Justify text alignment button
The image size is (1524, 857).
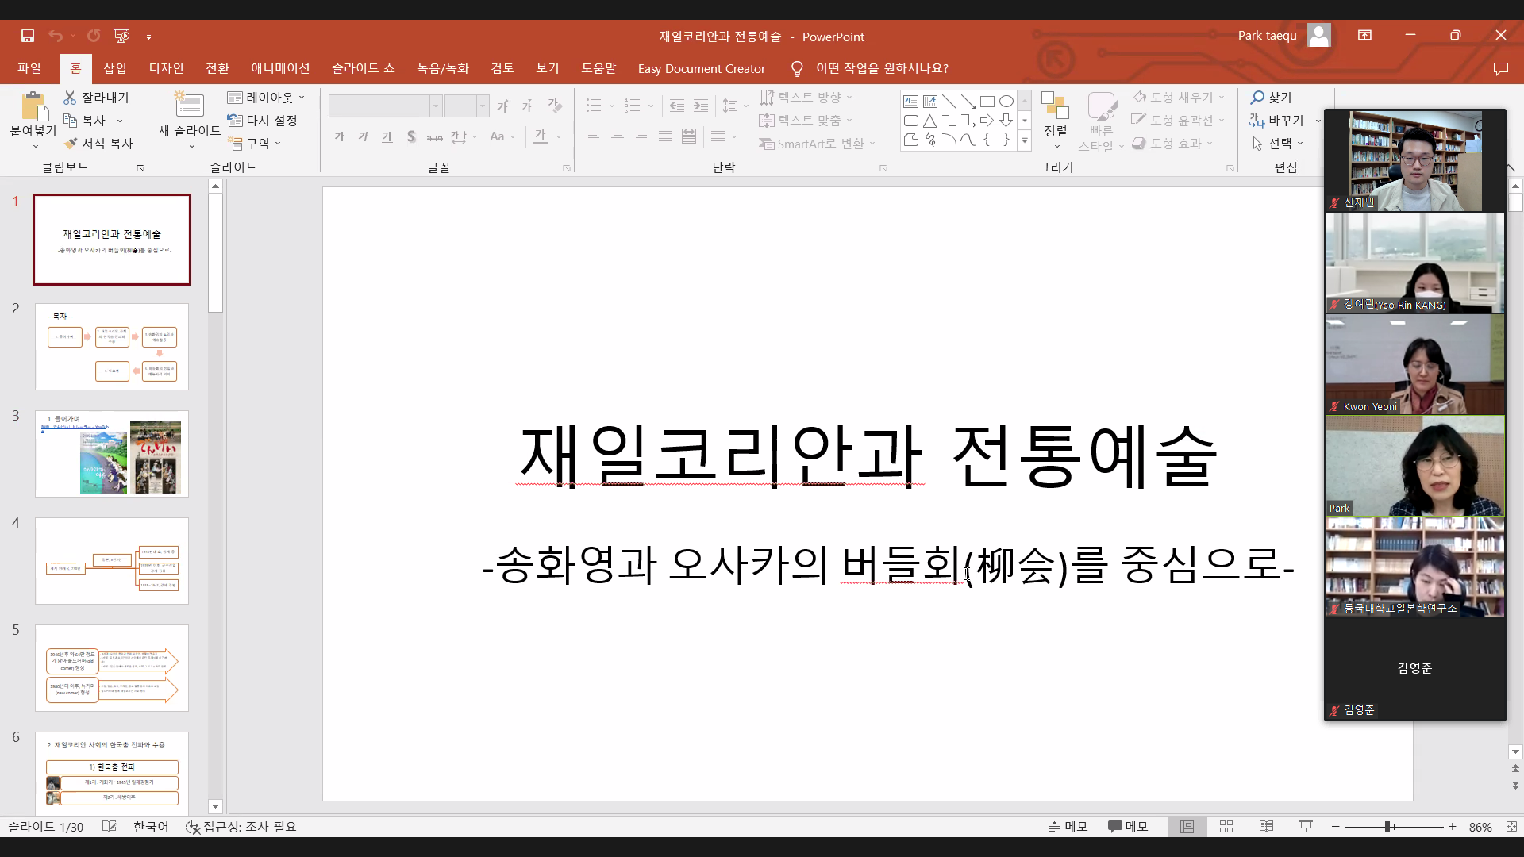[665, 136]
